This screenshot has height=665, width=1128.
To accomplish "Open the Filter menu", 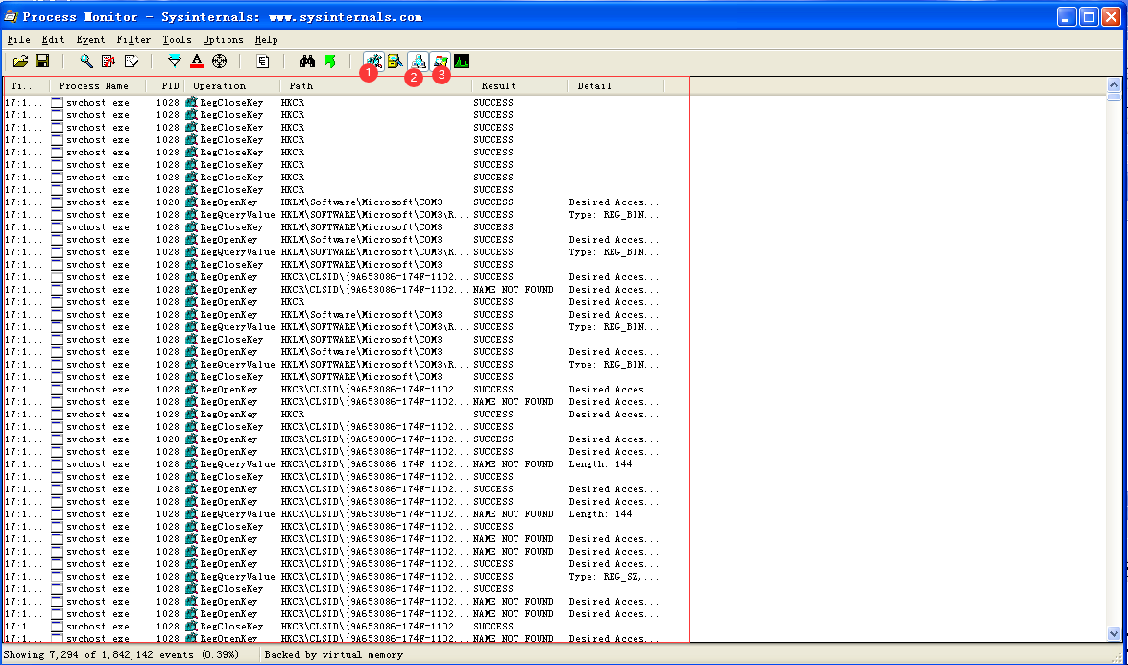I will (133, 39).
